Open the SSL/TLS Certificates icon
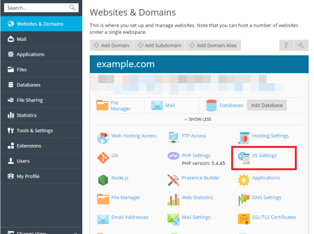Viewport: 314px width, 234px height. pyautogui.click(x=244, y=219)
